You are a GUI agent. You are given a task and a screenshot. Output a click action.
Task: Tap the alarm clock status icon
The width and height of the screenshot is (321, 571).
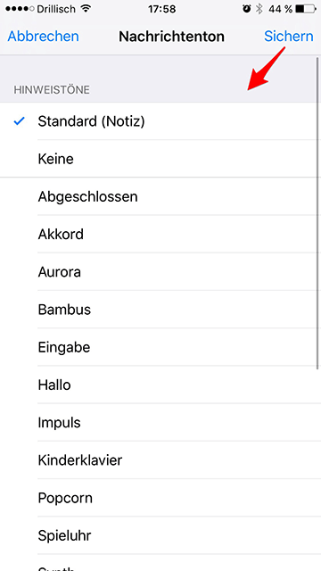[x=247, y=9]
